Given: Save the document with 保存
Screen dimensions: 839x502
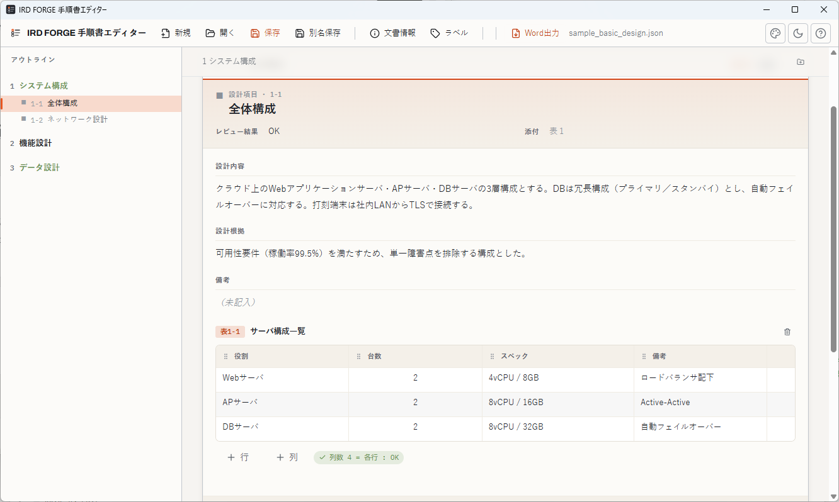Looking at the screenshot, I should [265, 33].
